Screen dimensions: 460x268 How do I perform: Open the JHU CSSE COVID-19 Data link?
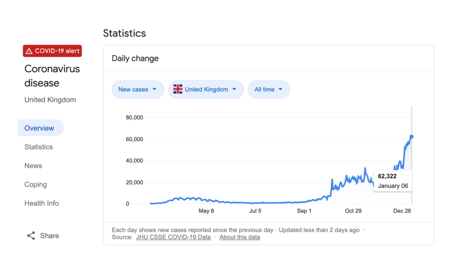tap(173, 237)
